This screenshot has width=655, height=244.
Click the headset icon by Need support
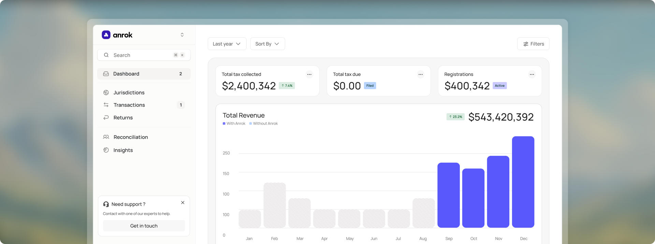pos(106,204)
